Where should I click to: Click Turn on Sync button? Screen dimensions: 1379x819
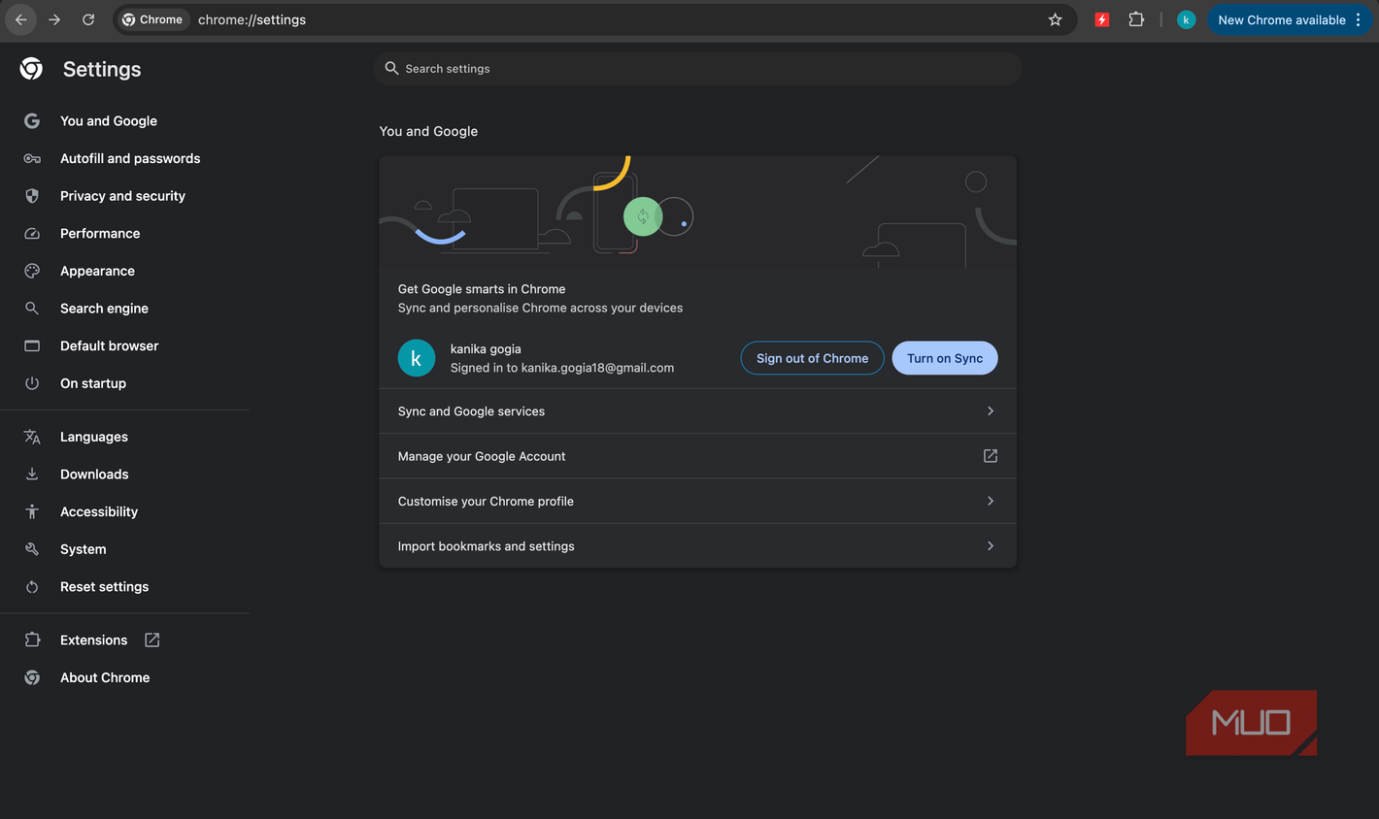tap(945, 358)
